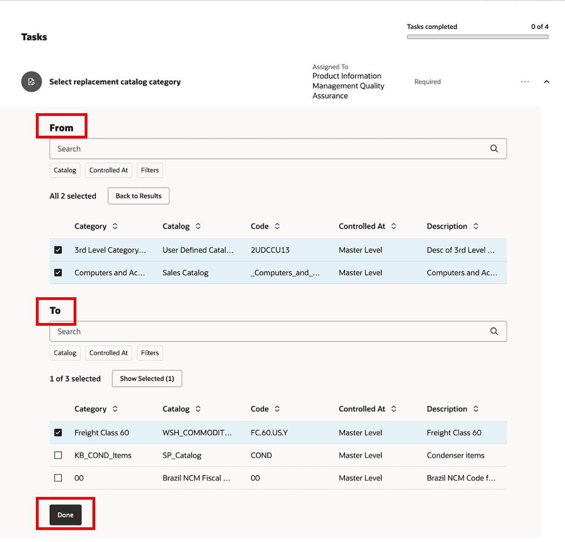
Task: Click Back to Results in the From section
Action: (x=138, y=196)
